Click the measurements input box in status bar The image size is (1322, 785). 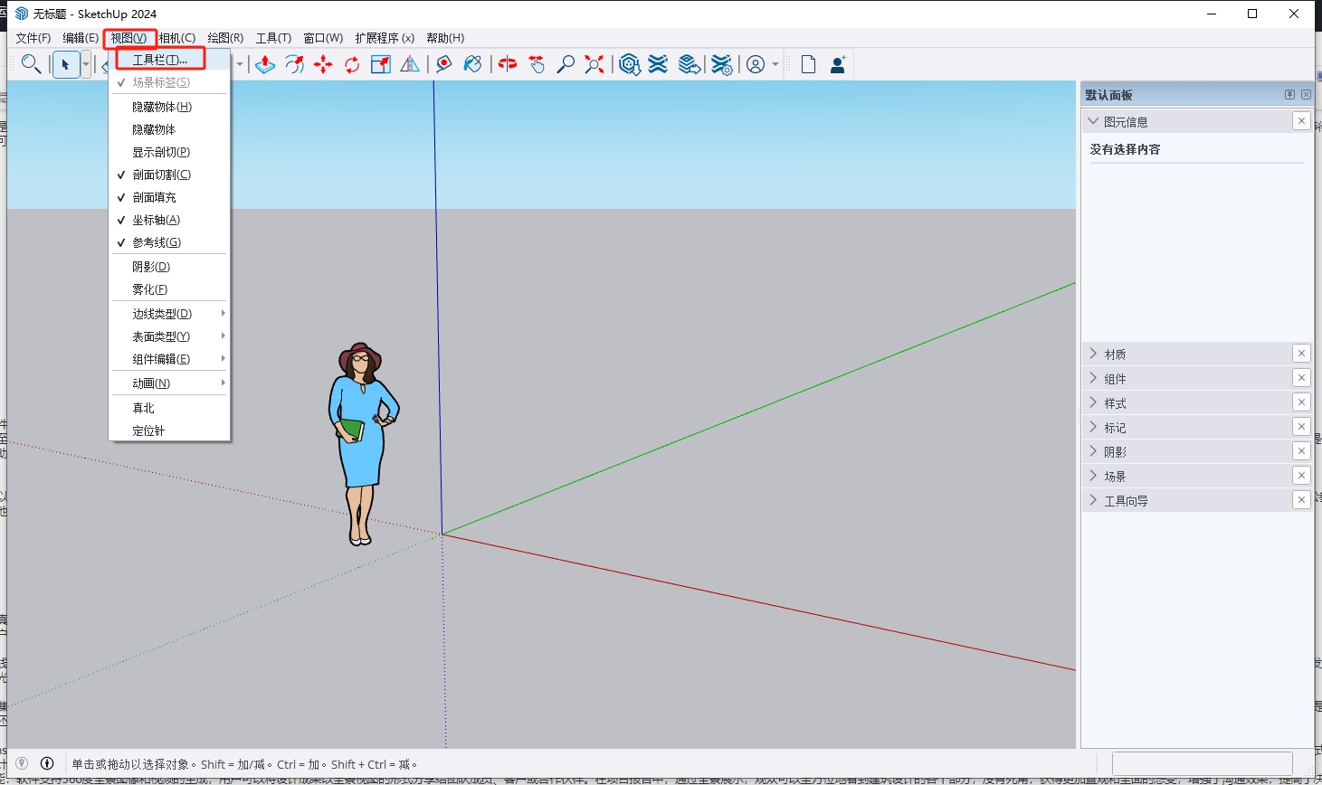1202,763
